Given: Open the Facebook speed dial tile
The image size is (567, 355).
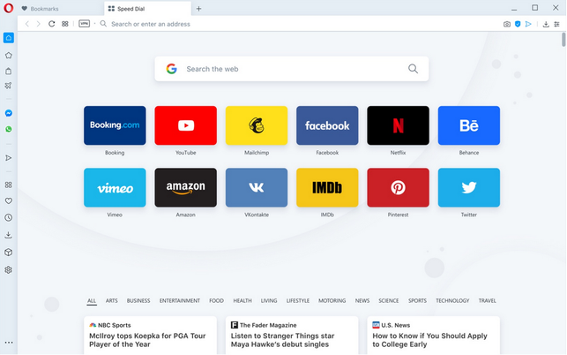Looking at the screenshot, I should coord(327,125).
